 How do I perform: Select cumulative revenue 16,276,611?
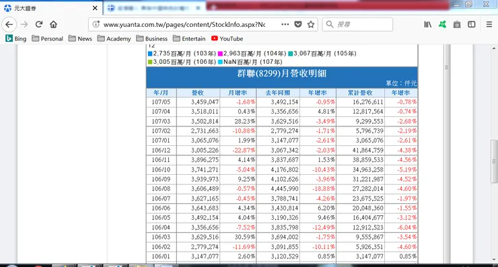point(367,102)
